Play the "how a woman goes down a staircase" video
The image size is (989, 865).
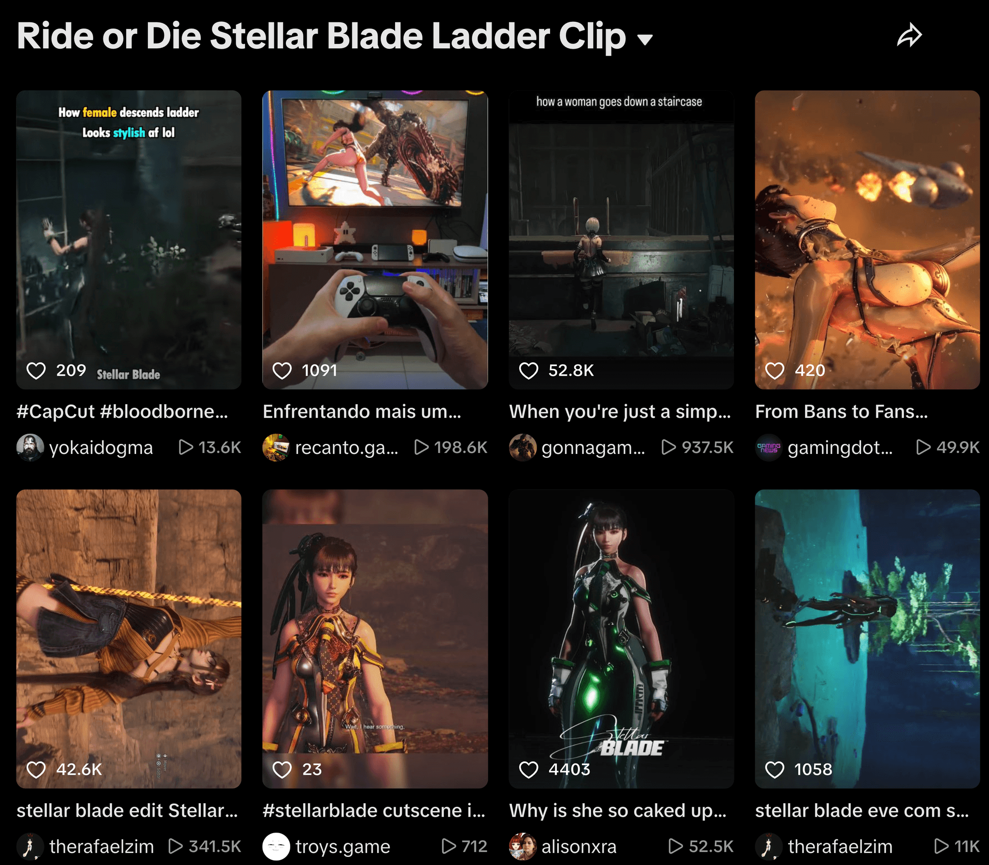pos(621,240)
